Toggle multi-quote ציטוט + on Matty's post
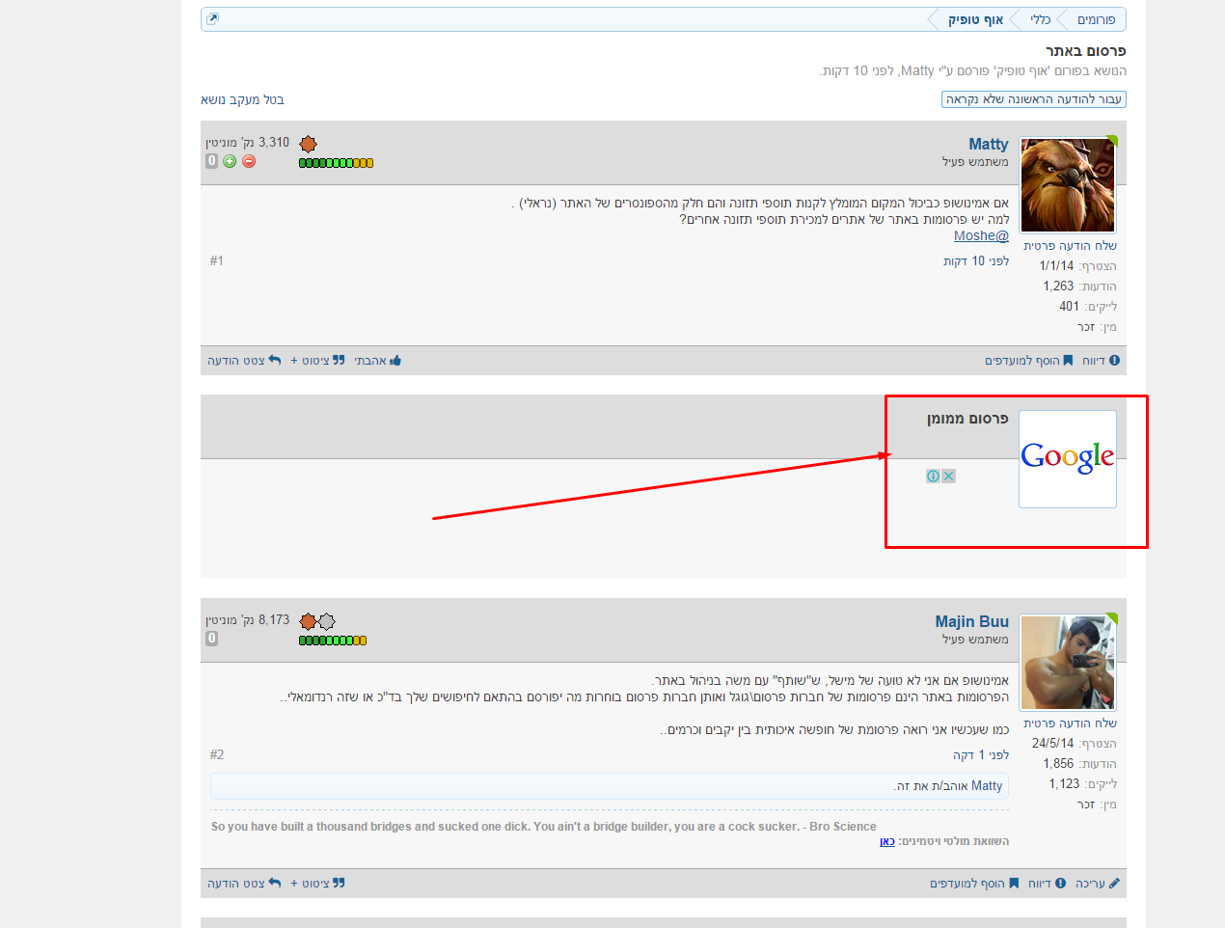 [x=317, y=361]
